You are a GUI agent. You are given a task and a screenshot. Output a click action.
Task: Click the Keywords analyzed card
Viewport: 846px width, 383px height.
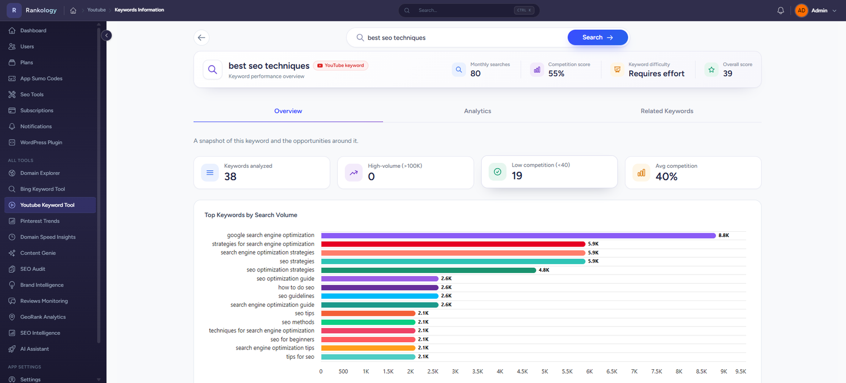tap(262, 172)
